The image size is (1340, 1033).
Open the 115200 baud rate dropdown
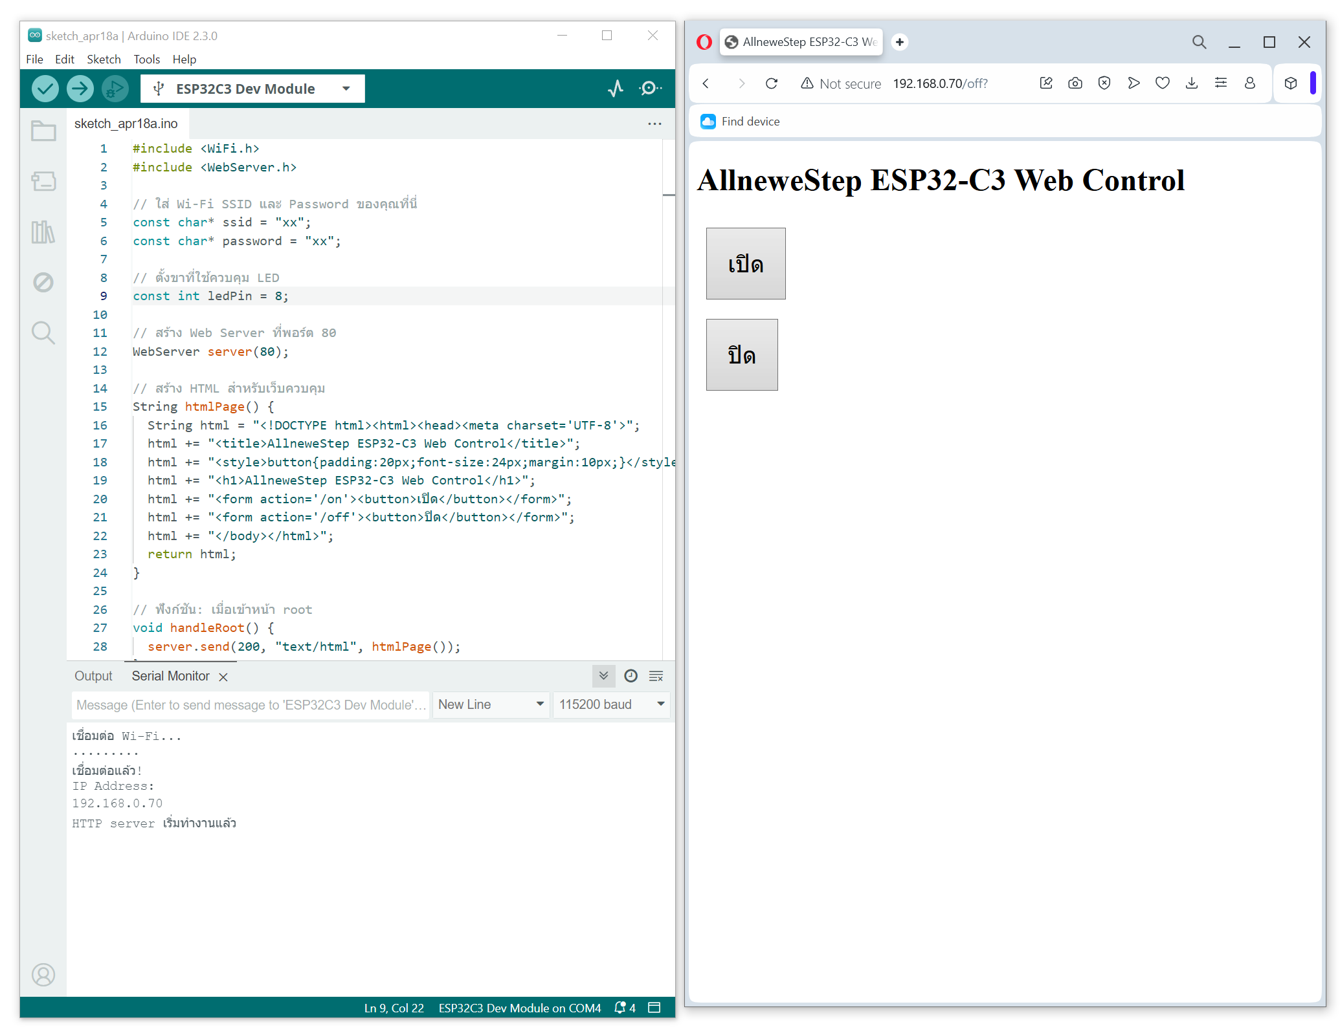click(x=612, y=704)
